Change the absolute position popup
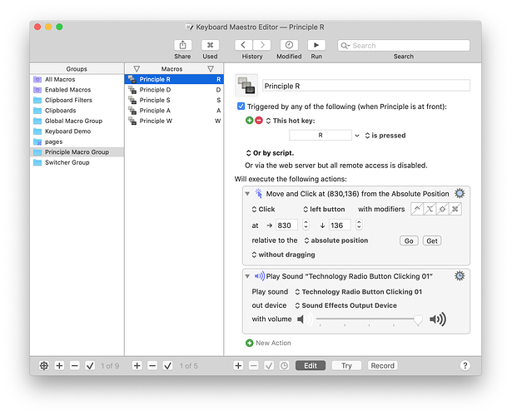The image size is (512, 416). [336, 240]
